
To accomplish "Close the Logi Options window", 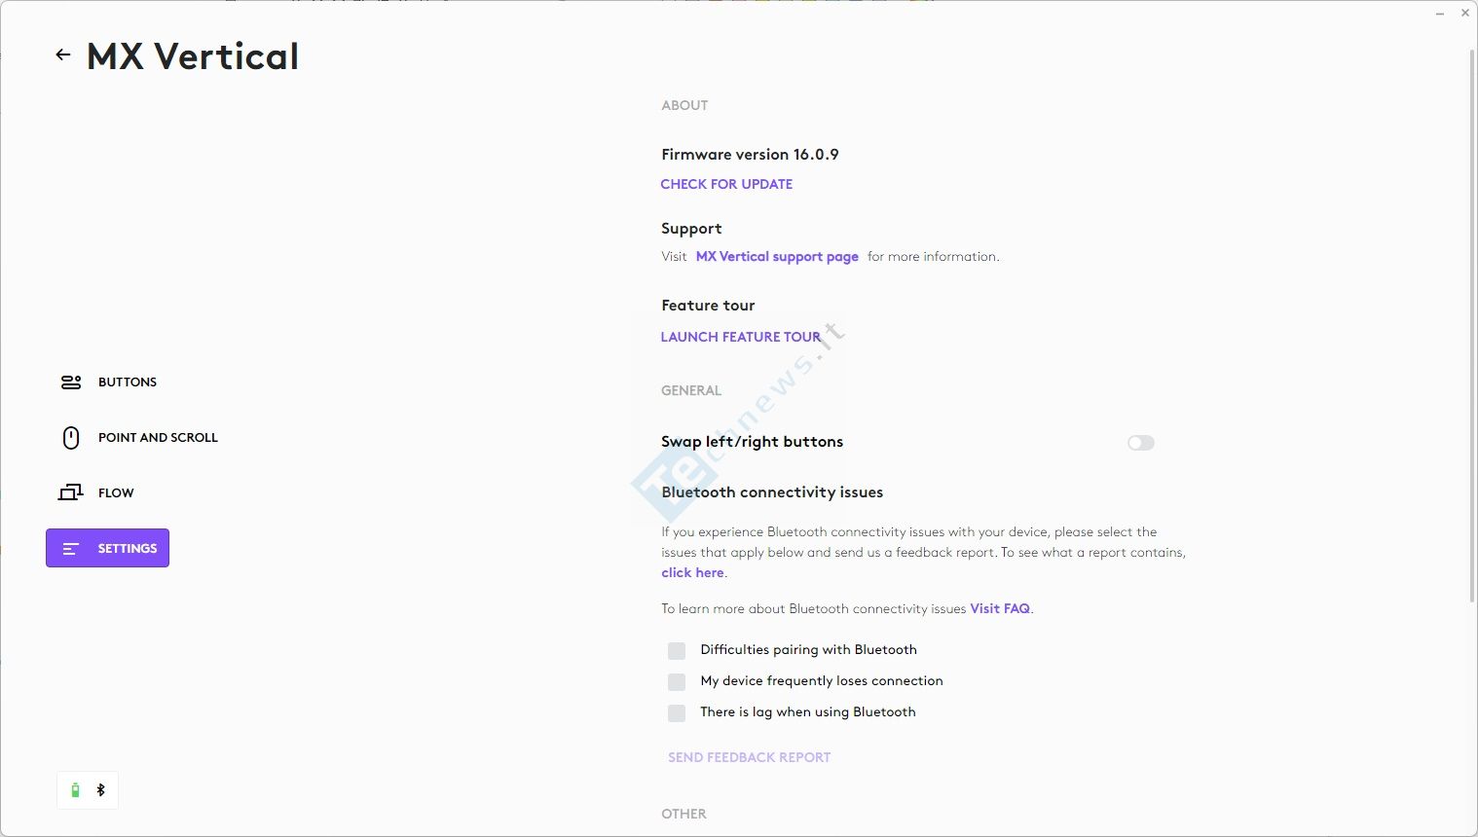I will [1465, 14].
